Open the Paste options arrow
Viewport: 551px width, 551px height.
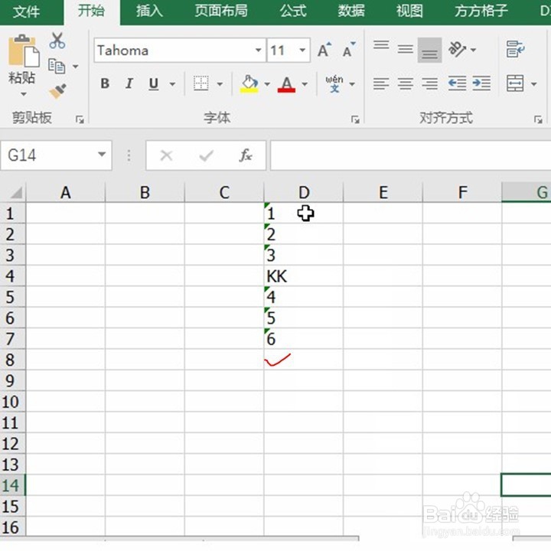[x=24, y=94]
